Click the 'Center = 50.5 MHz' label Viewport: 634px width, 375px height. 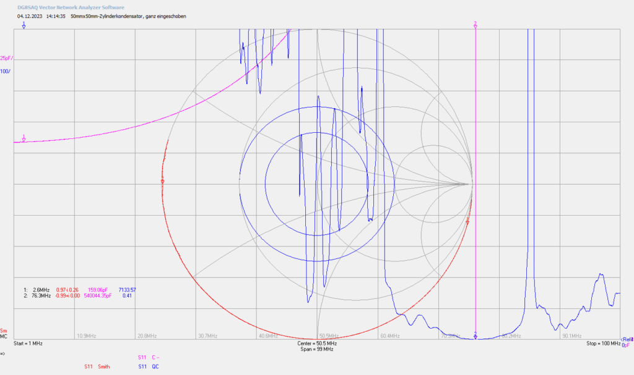point(317,343)
